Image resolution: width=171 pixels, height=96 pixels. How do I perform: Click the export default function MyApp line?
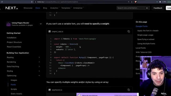coord(84,58)
